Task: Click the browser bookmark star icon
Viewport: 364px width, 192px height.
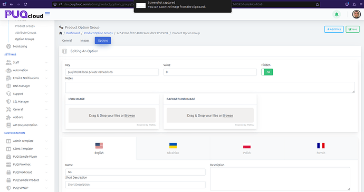Action: [x=318, y=4]
